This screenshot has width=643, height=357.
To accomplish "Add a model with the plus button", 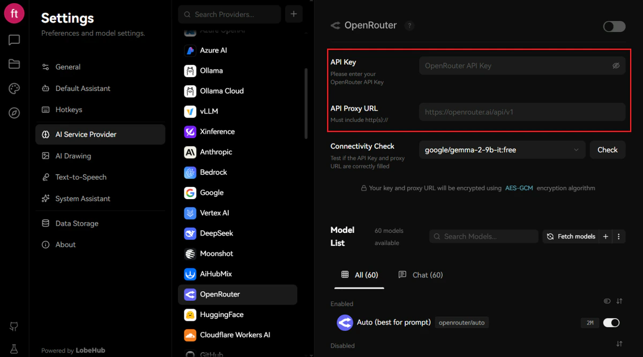I will pyautogui.click(x=606, y=237).
